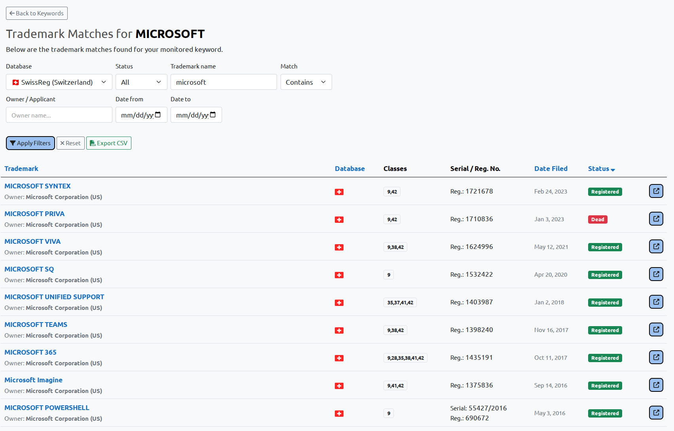Open external link for Microsoft Imagine row
This screenshot has height=431, width=674.
click(656, 385)
